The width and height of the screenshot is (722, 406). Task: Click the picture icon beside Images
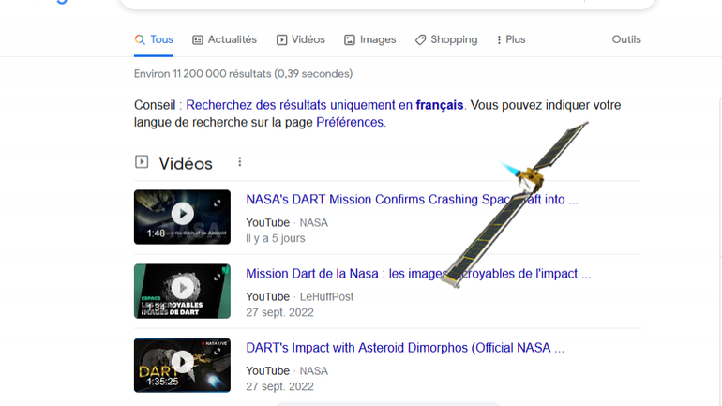pos(350,40)
